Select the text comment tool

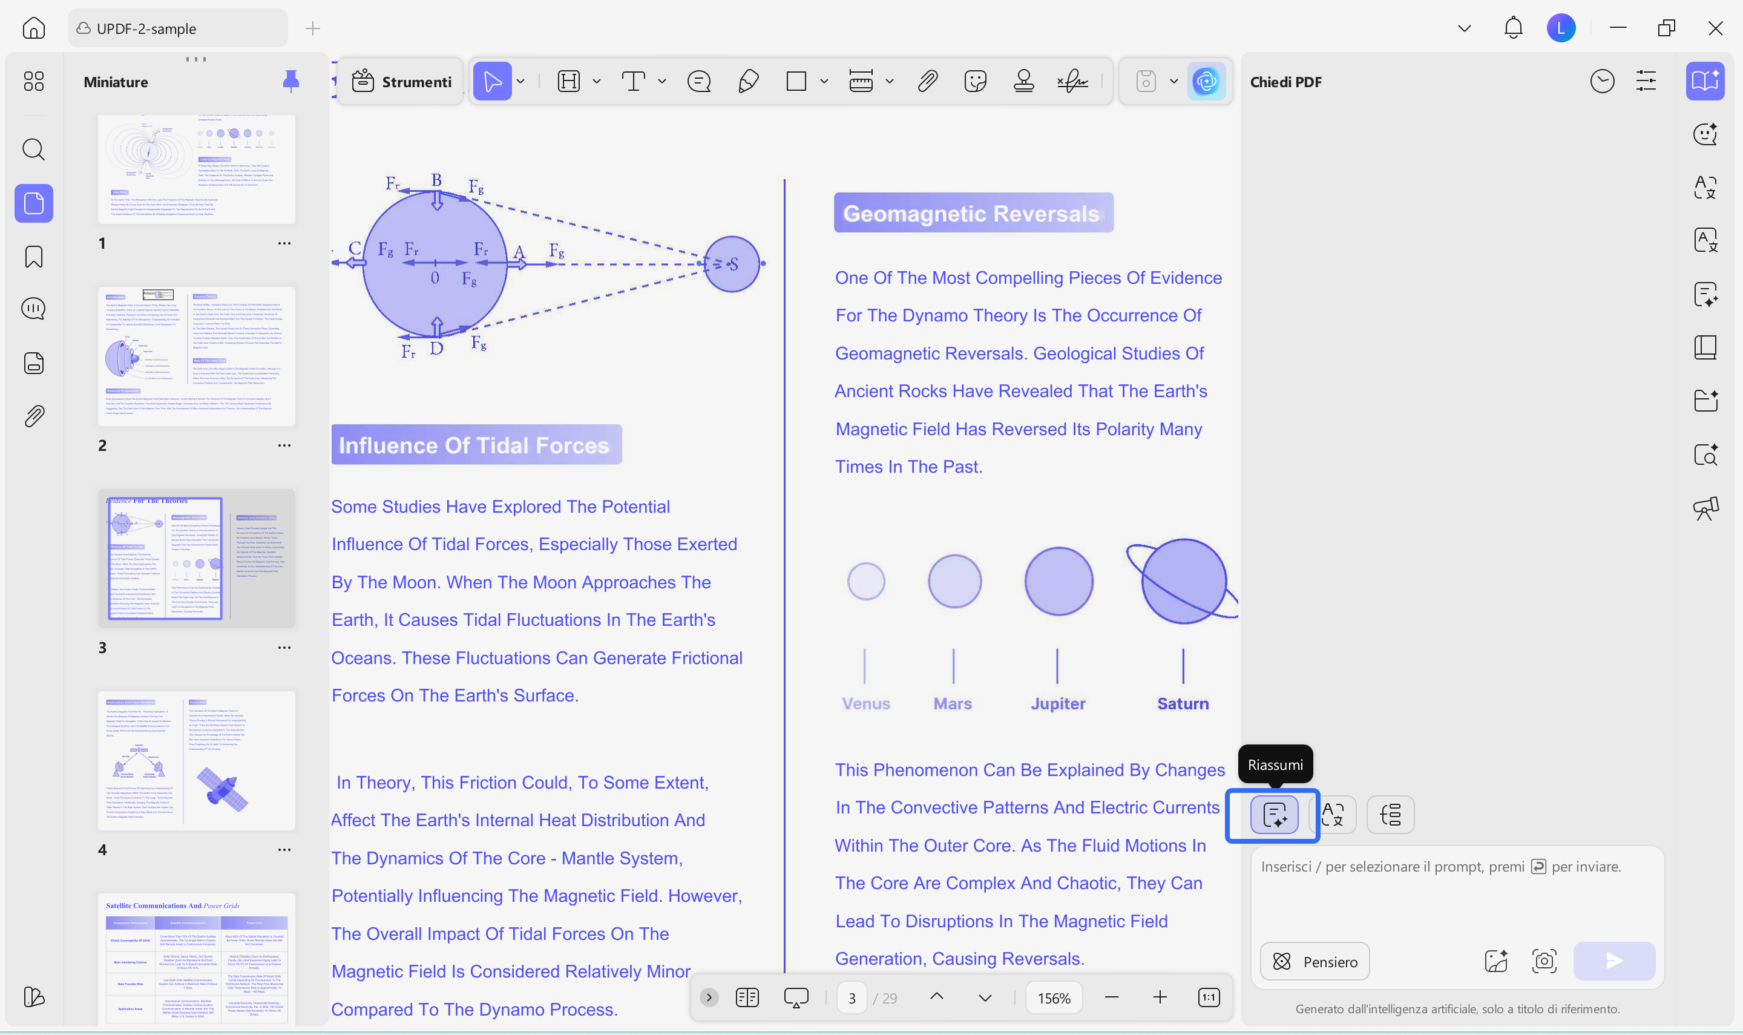[x=633, y=82]
